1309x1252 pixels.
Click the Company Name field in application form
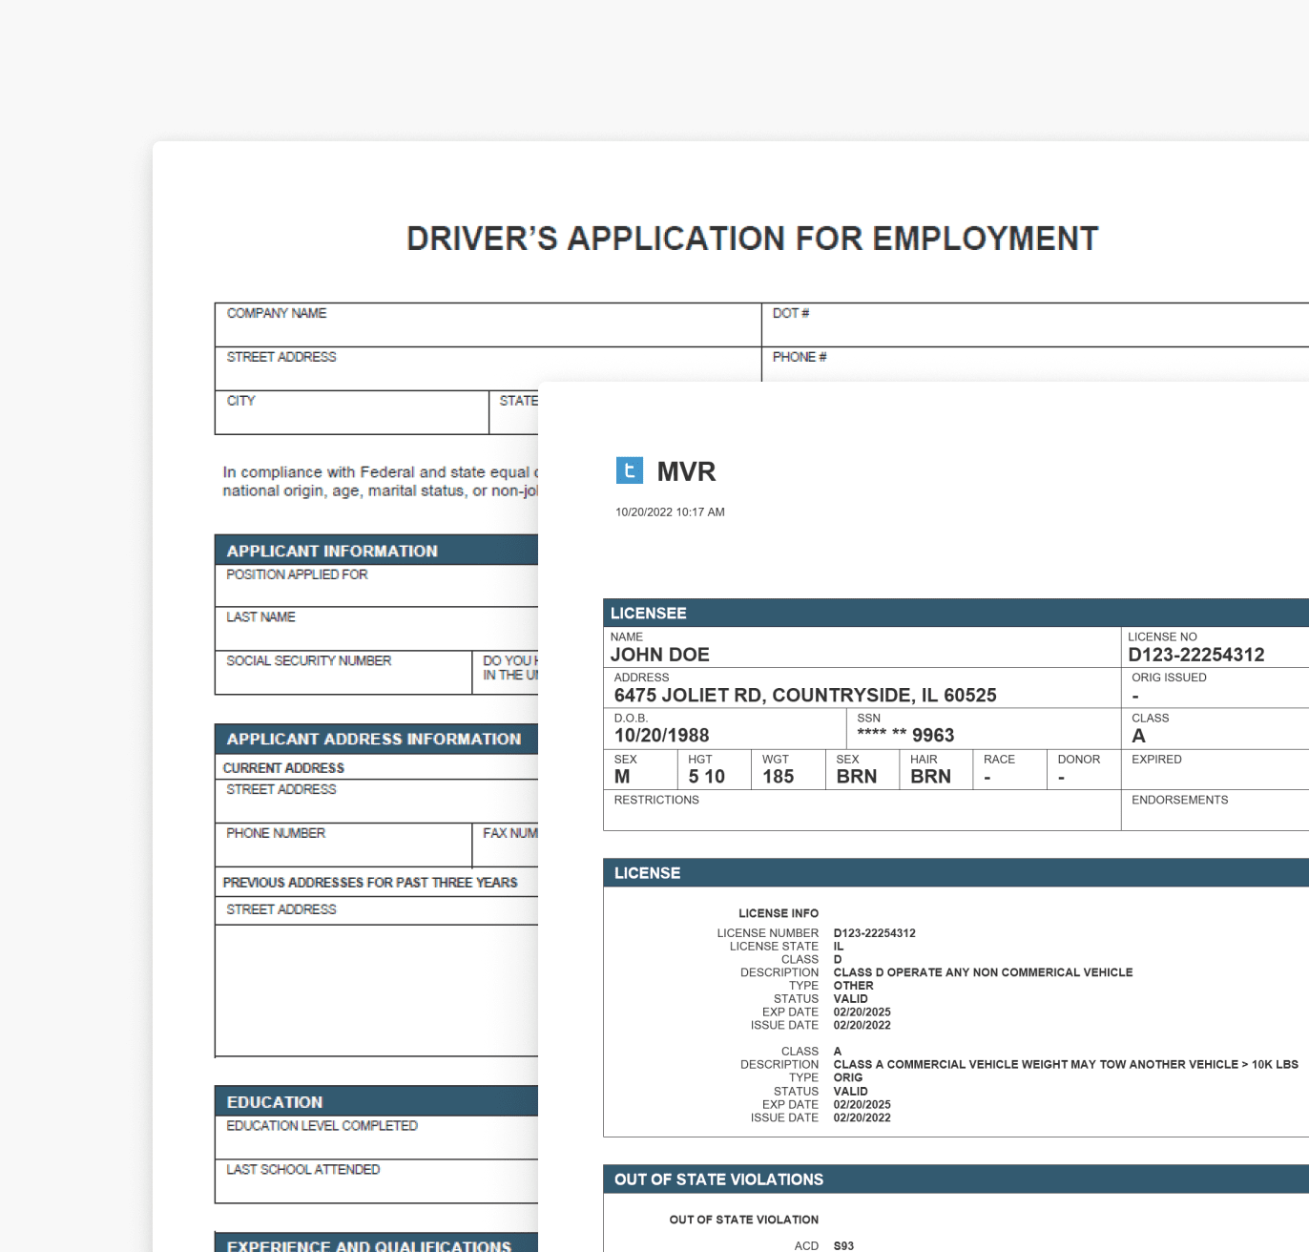pyautogui.click(x=488, y=325)
